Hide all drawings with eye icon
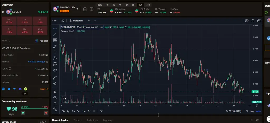The height and width of the screenshot is (123, 270). (x=55, y=109)
